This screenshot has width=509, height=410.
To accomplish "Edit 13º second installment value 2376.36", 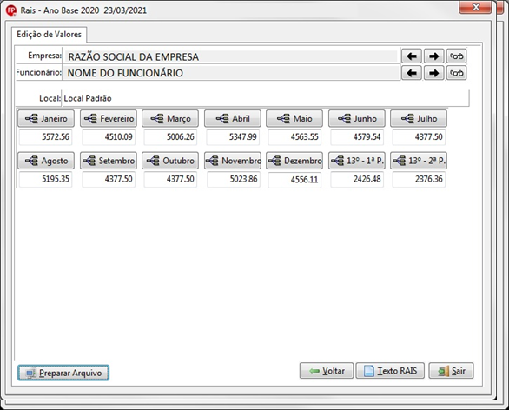I will (419, 179).
